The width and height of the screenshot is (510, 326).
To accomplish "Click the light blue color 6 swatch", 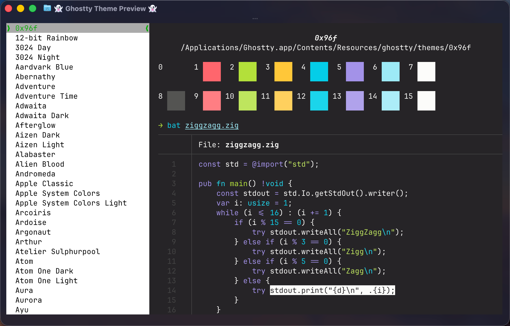I will click(x=391, y=72).
